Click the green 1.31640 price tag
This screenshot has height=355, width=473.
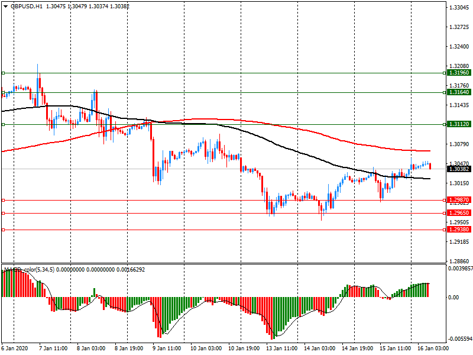(x=459, y=92)
